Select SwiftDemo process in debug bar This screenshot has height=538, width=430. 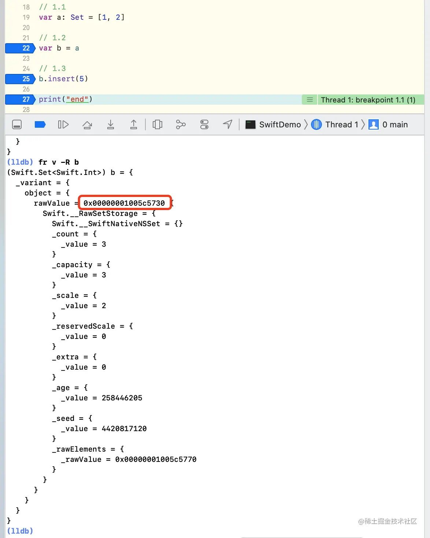[273, 125]
